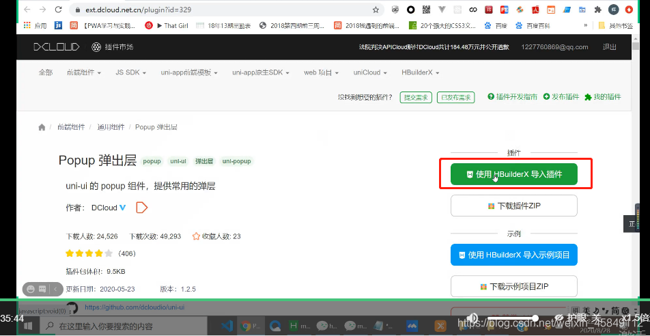Open the Chrome profile avatar
The image size is (650, 336).
[x=614, y=9]
